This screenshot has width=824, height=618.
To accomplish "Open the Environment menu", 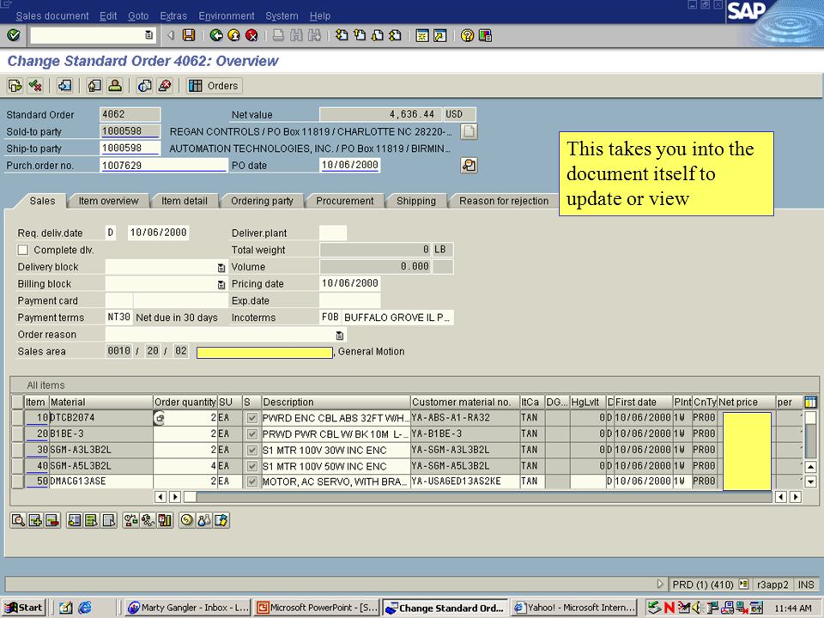I will click(226, 15).
